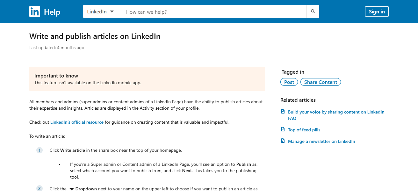Click the bold Write article text in step 1
The image size is (418, 191).
click(73, 150)
